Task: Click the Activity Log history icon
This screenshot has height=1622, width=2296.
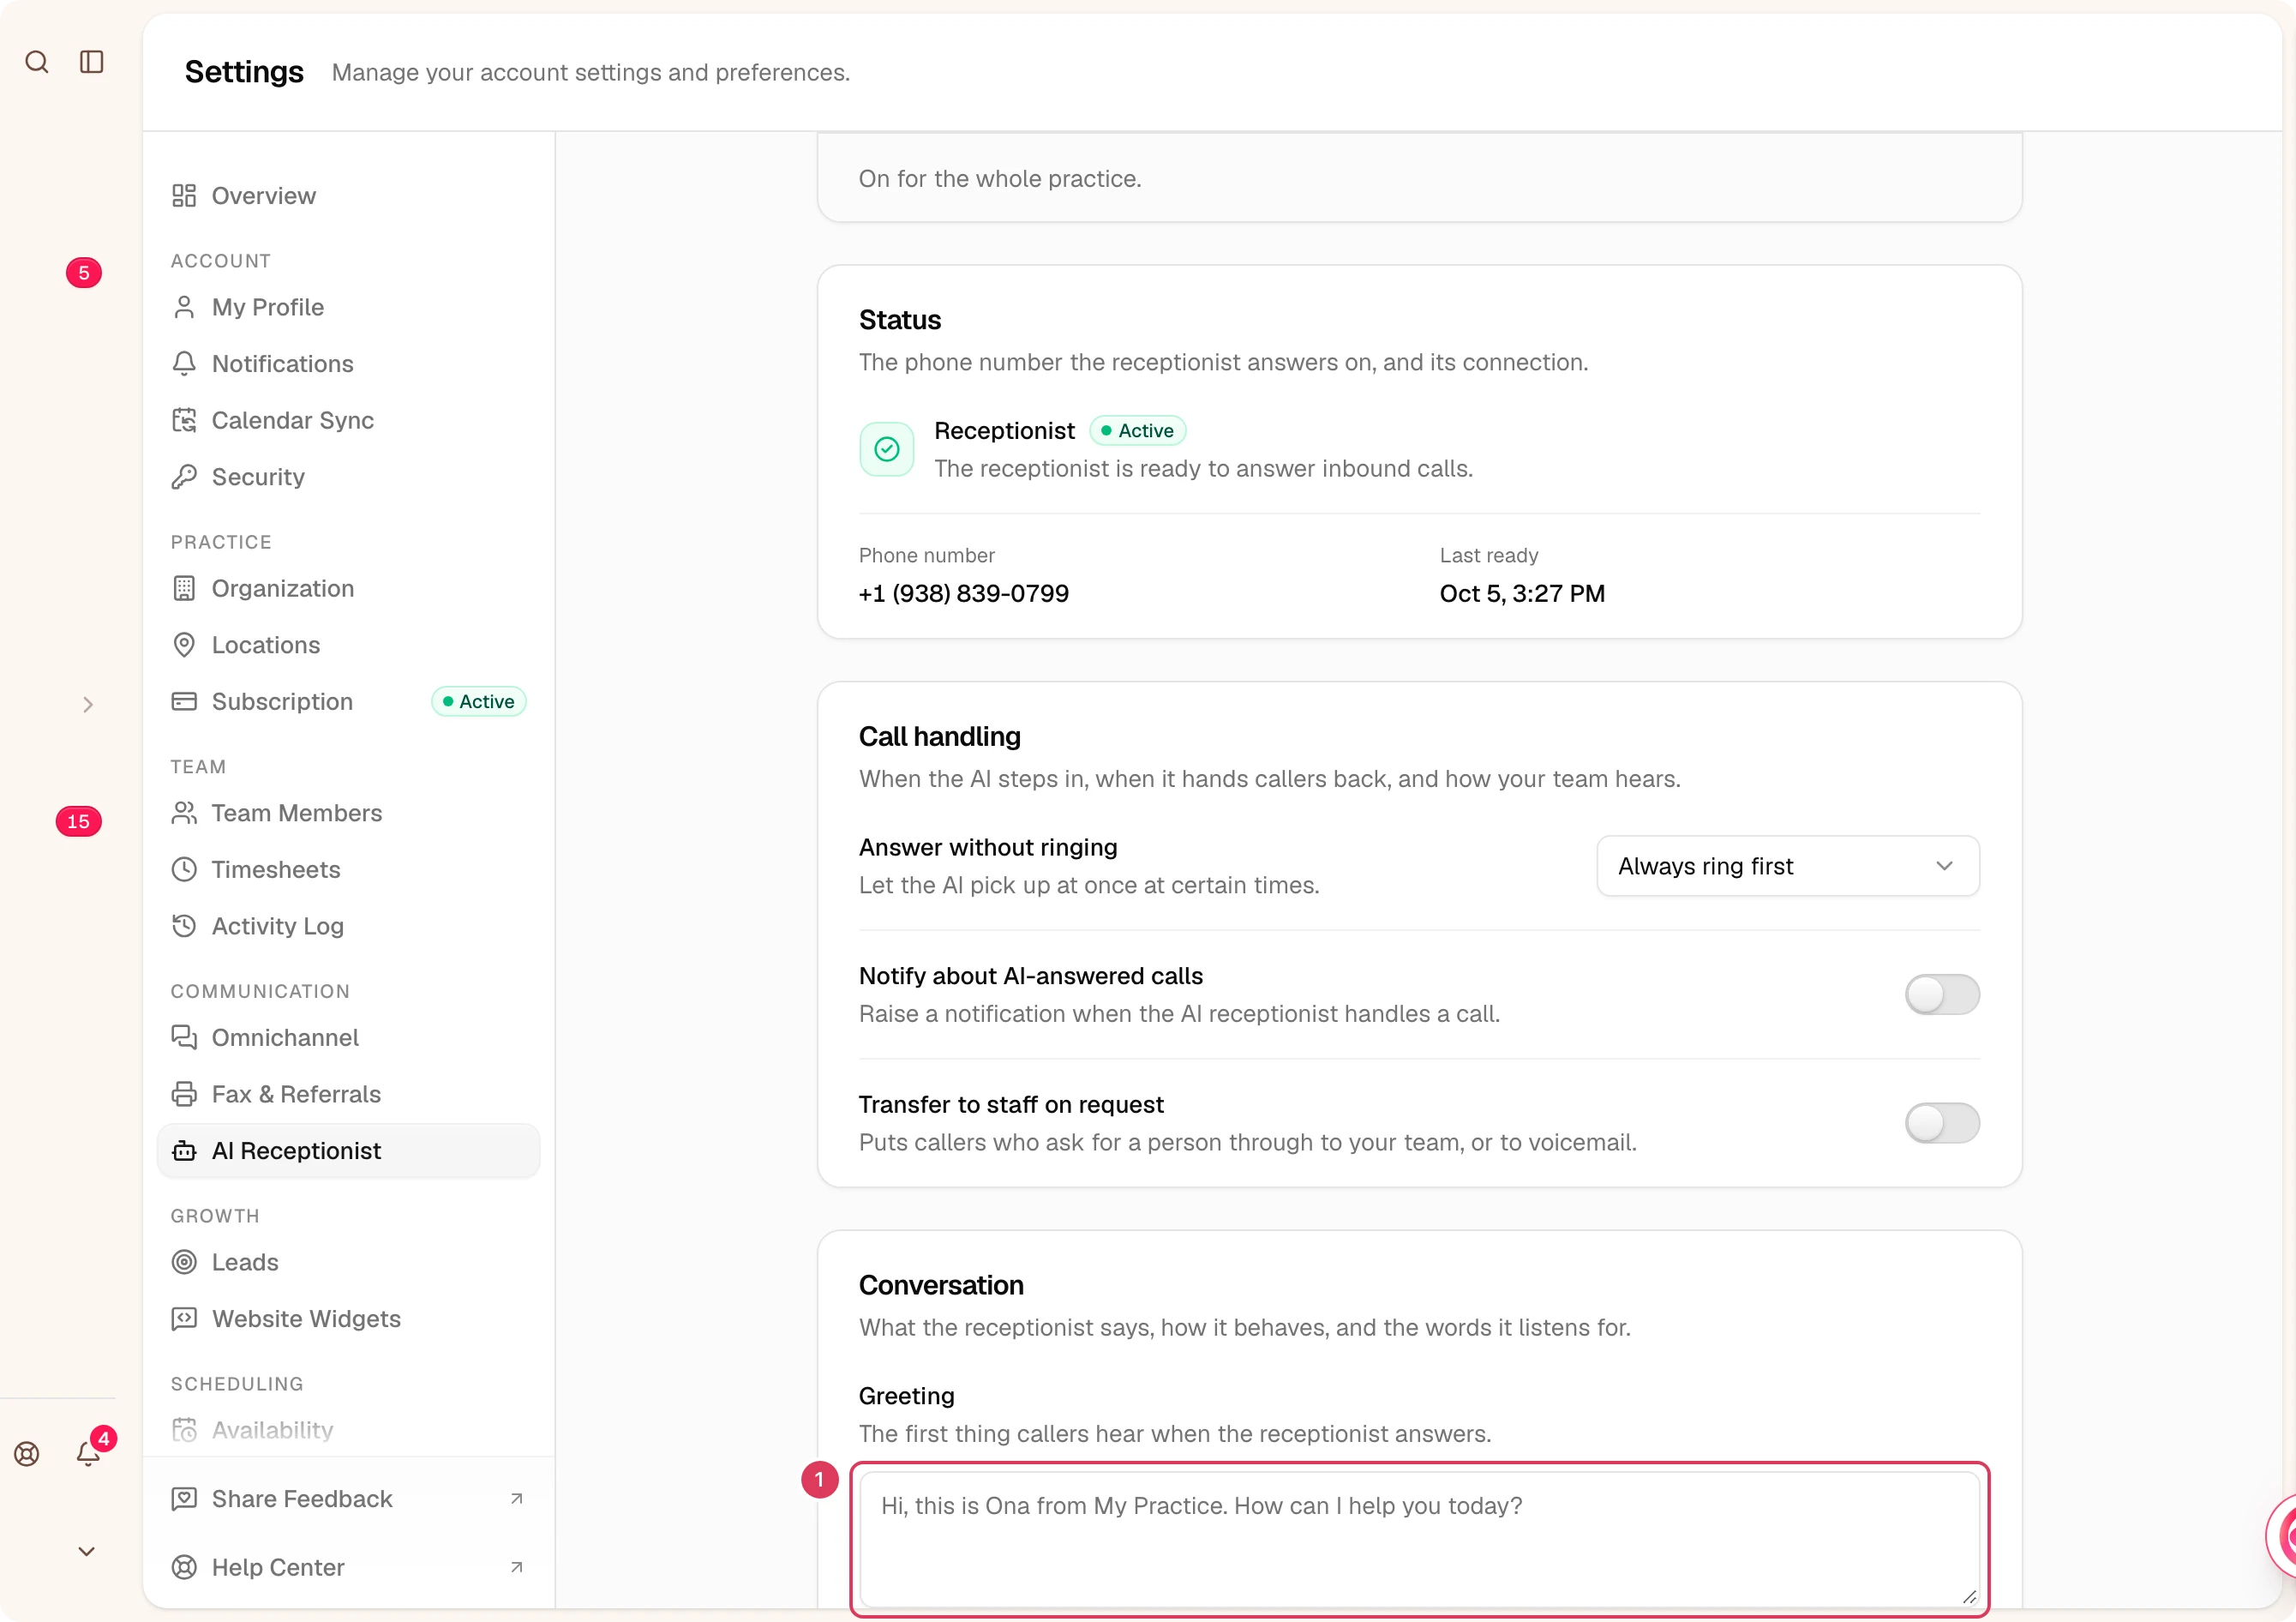Action: (x=184, y=926)
